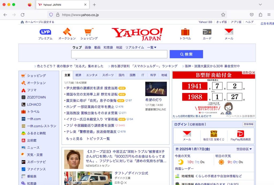Viewport: 274px width, 185px height.
Task: Open the Mail envelope icon in header
Action: pyautogui.click(x=229, y=32)
